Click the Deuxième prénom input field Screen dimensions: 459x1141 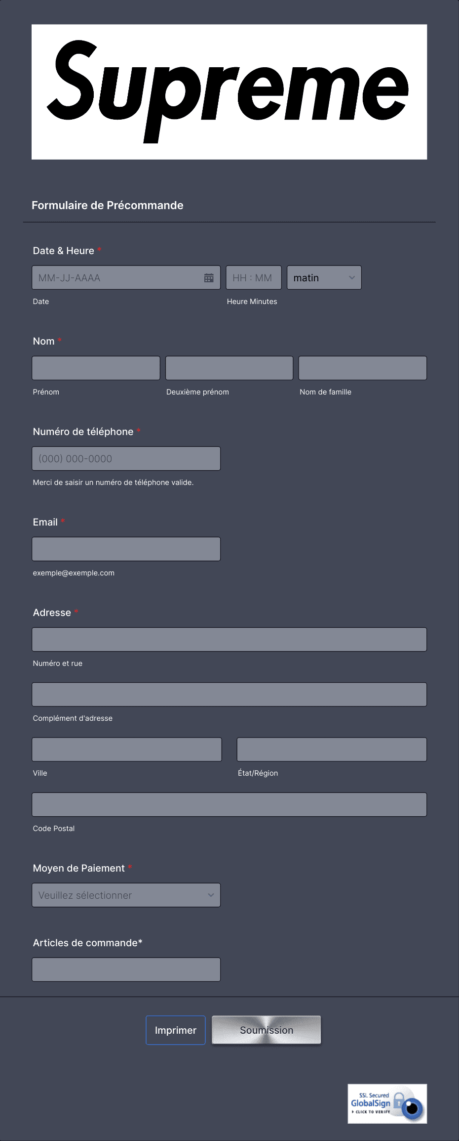229,368
